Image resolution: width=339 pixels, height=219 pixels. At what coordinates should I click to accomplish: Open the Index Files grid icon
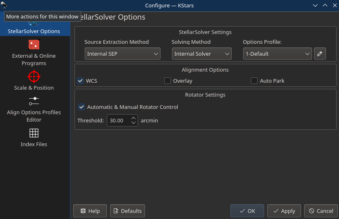pos(34,133)
